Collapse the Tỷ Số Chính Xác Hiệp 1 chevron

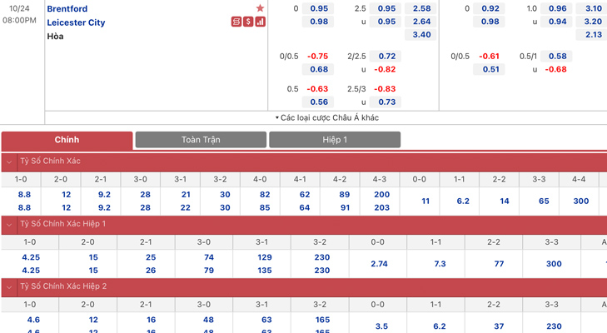9,225
